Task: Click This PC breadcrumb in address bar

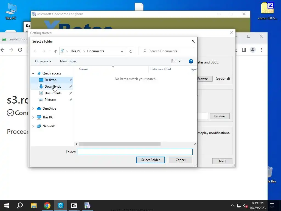Action: (x=75, y=51)
